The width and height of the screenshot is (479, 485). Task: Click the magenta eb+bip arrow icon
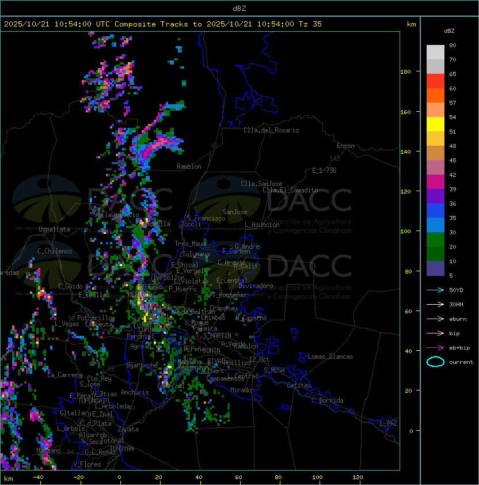coord(435,348)
